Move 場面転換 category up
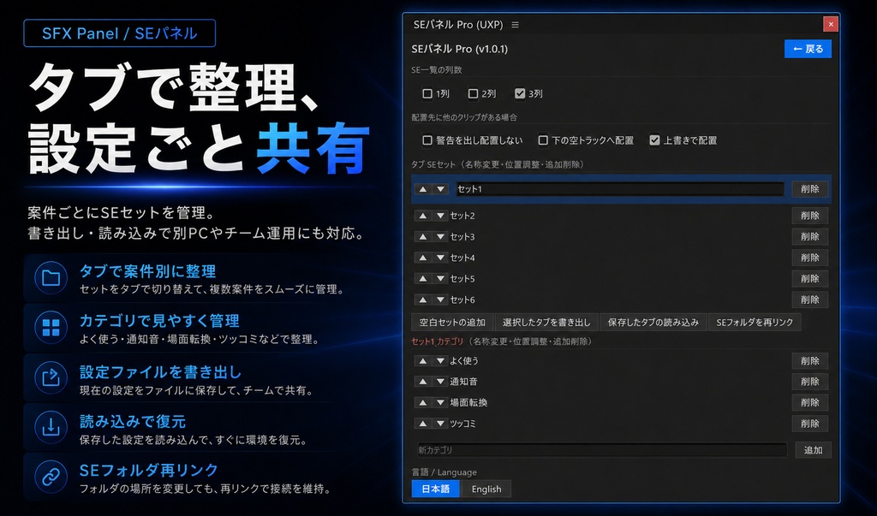 423,402
